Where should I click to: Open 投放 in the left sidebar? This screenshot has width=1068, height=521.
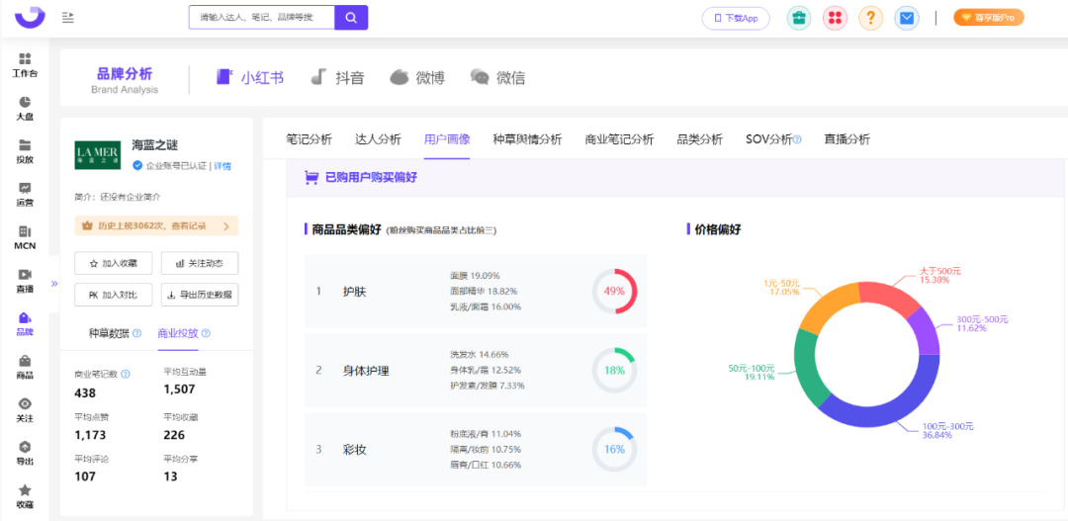click(x=25, y=151)
